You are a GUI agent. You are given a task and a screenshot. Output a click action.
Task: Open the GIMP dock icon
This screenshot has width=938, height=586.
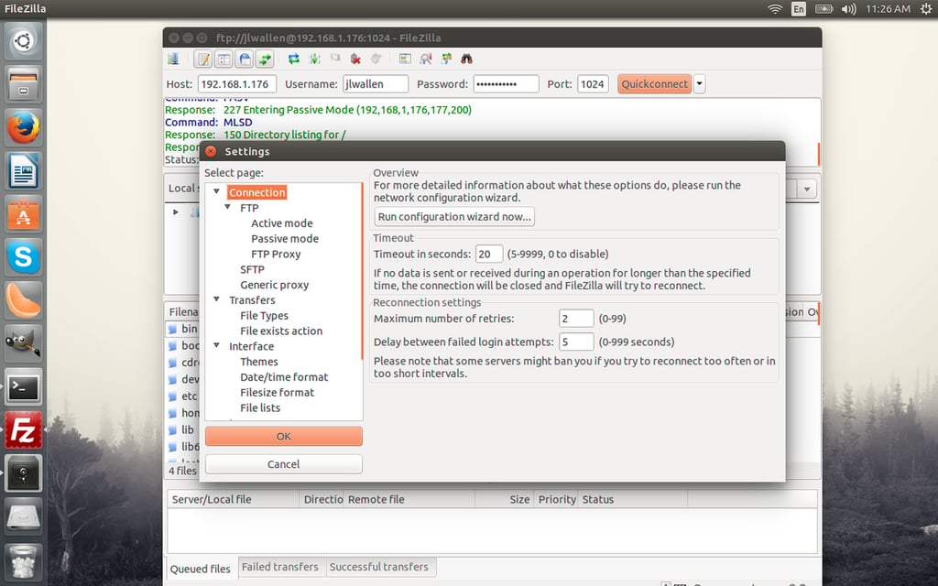coord(23,343)
